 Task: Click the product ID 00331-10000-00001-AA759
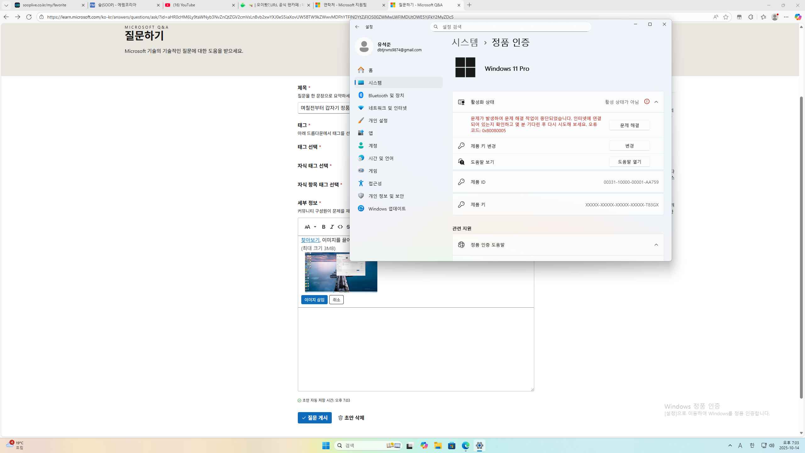[631, 182]
